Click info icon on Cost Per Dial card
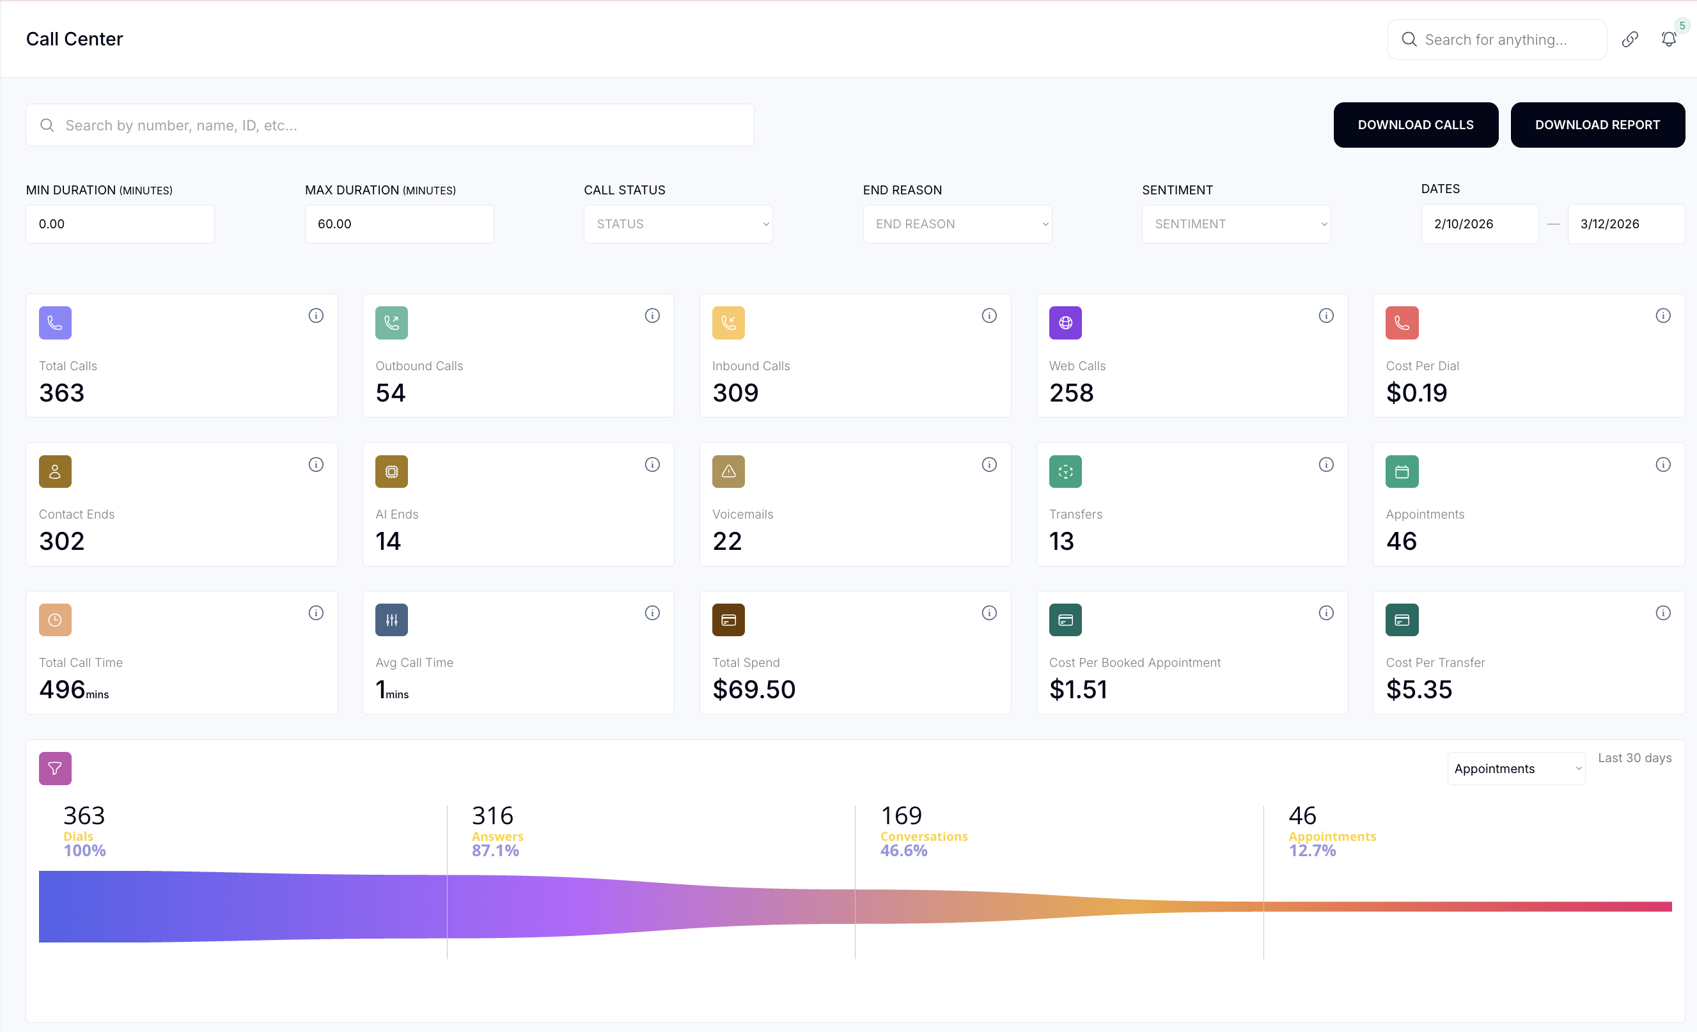 click(1662, 315)
